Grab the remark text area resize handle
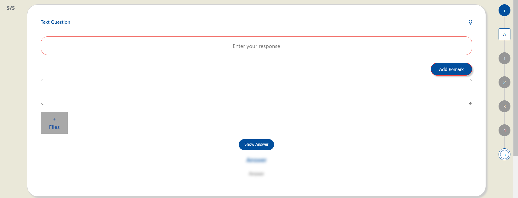The height and width of the screenshot is (198, 518). (x=470, y=103)
